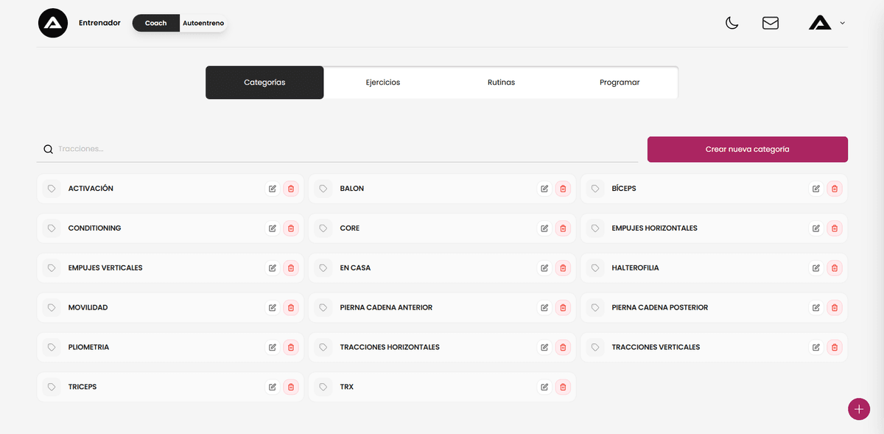Switch to Autoentreno mode

click(203, 23)
